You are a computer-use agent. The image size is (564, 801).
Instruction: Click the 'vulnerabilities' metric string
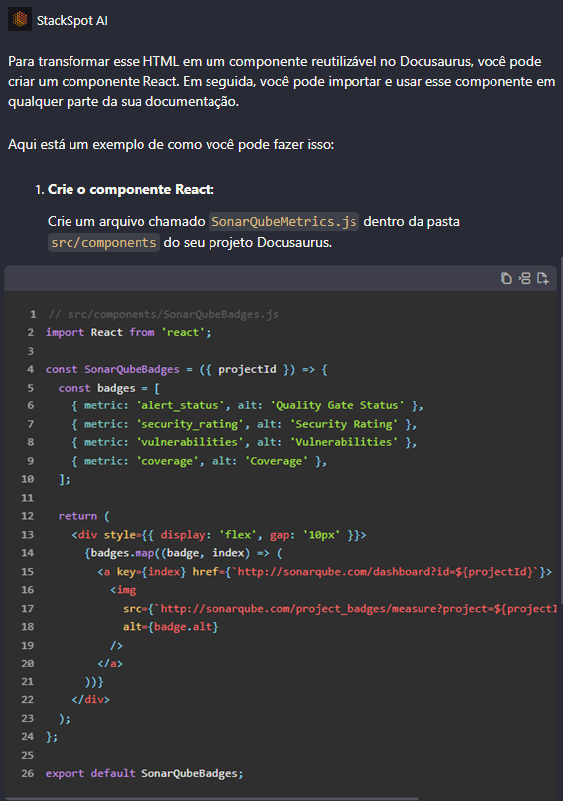[190, 442]
